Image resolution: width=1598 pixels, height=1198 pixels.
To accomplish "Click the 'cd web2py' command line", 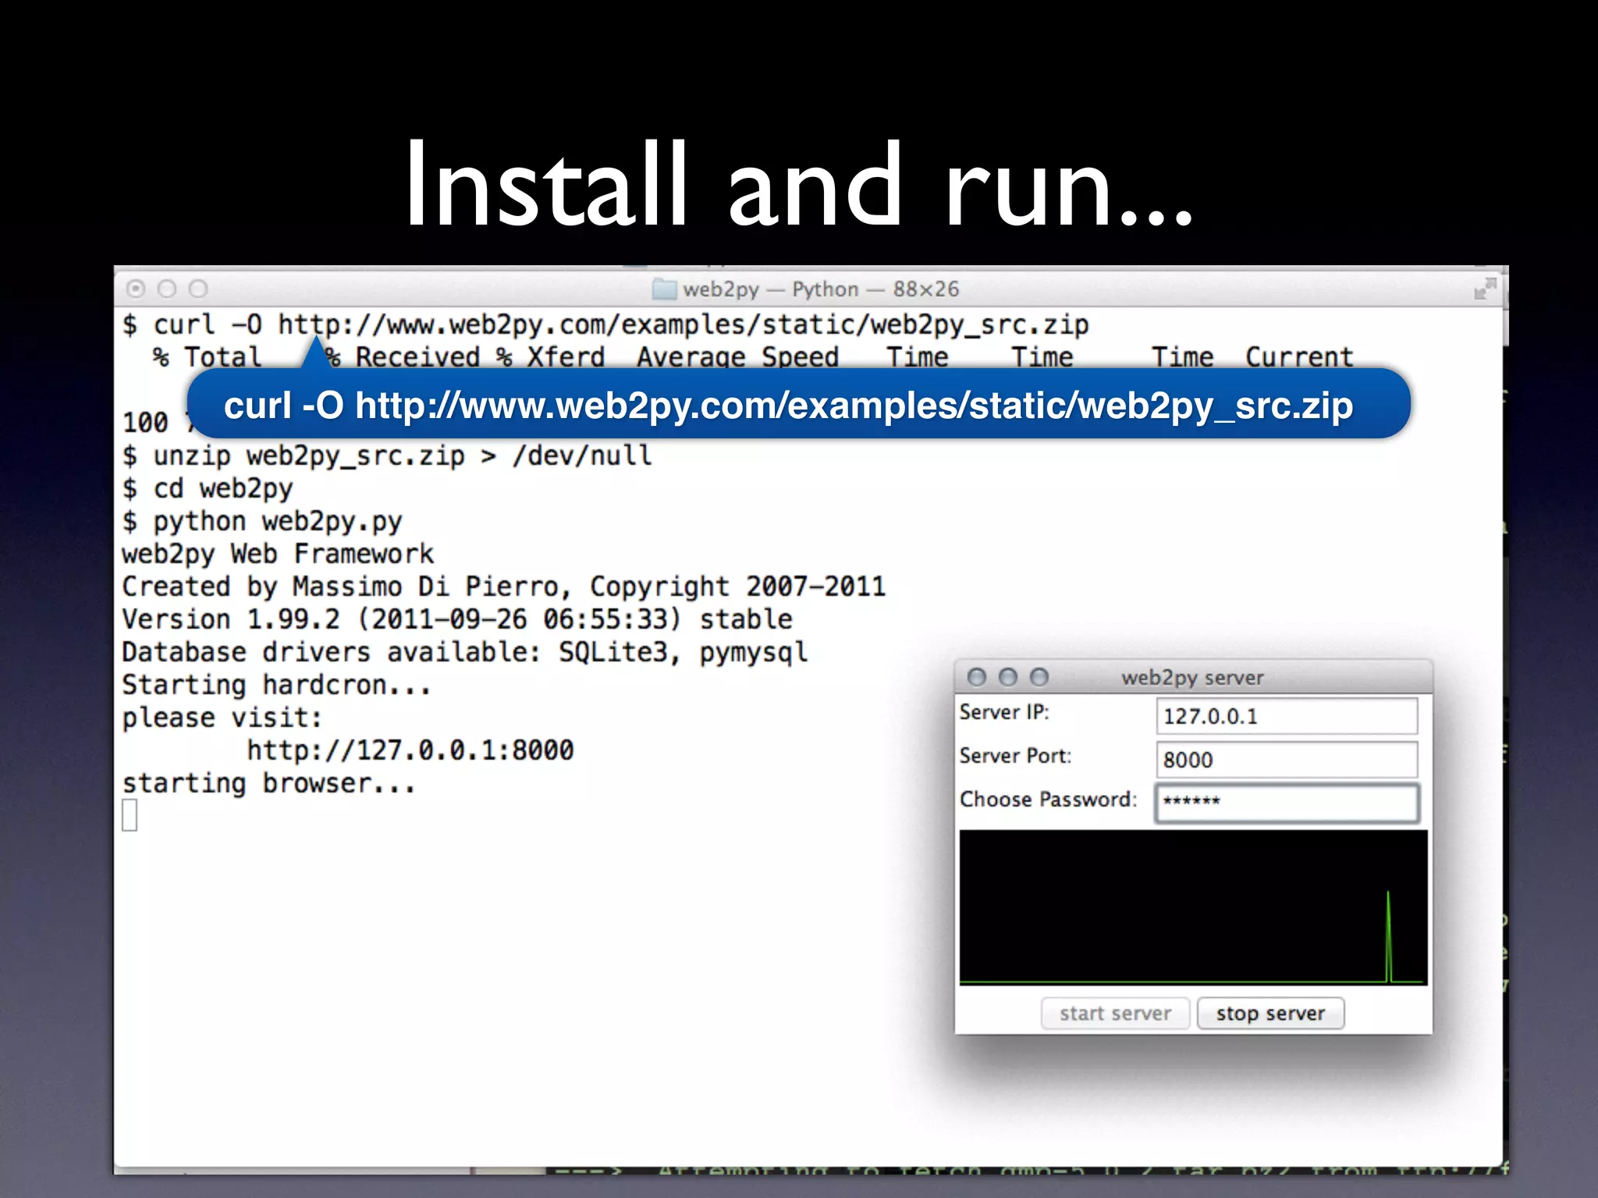I will tap(208, 488).
